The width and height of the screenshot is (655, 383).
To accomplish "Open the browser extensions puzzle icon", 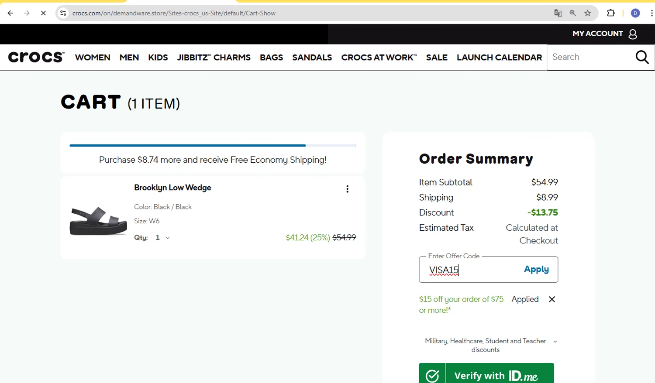I will tap(611, 13).
